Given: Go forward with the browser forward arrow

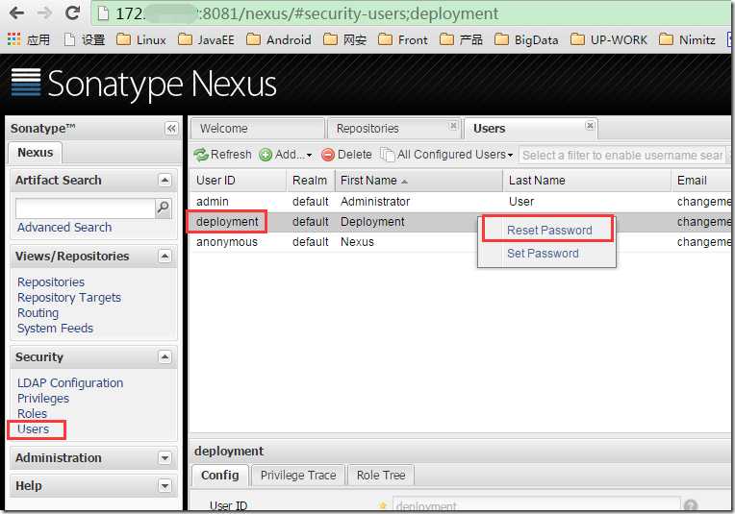Looking at the screenshot, I should [44, 13].
